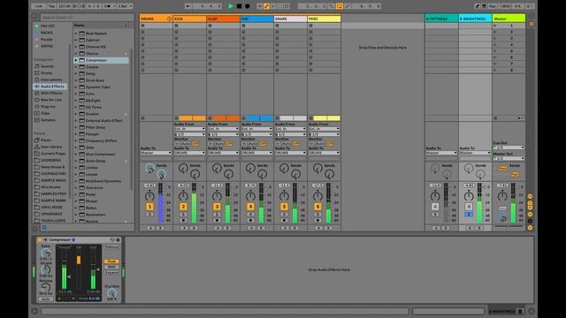Viewport: 566px width, 318px height.
Task: Open KICK Audio To dropdown
Action: [x=189, y=153]
